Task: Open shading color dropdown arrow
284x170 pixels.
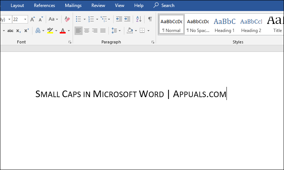Action: pyautogui.click(x=136, y=31)
